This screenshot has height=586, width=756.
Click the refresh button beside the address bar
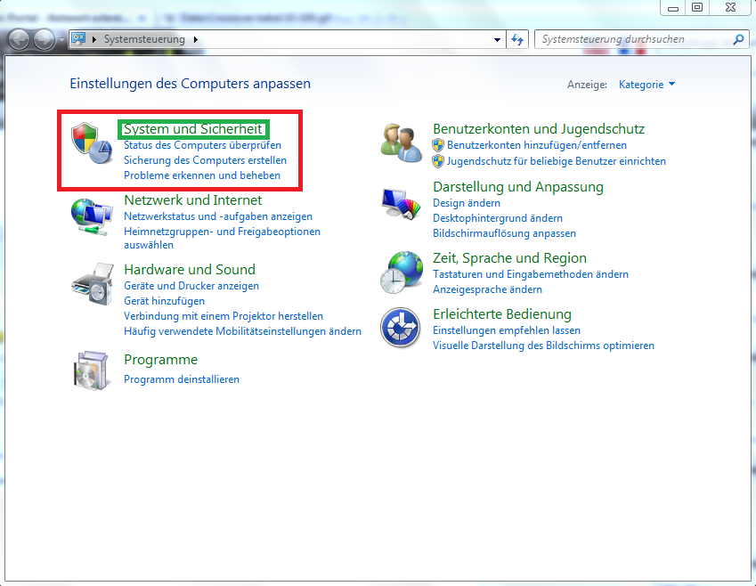click(x=517, y=40)
